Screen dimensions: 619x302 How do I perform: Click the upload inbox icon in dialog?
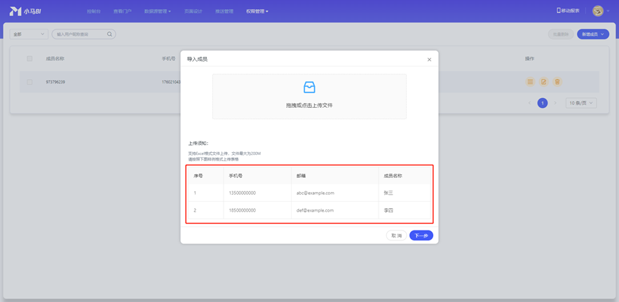coord(309,88)
